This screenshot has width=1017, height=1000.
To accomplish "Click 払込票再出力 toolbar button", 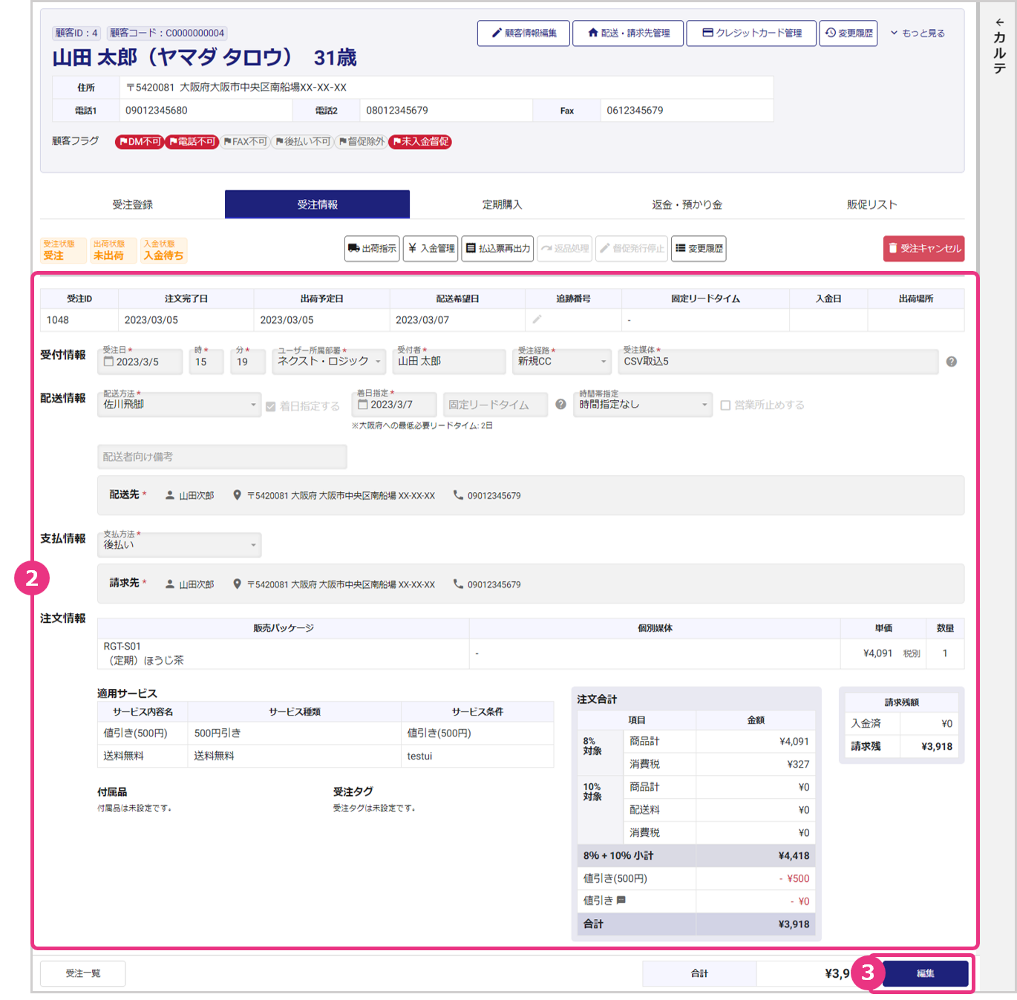I will 498,249.
